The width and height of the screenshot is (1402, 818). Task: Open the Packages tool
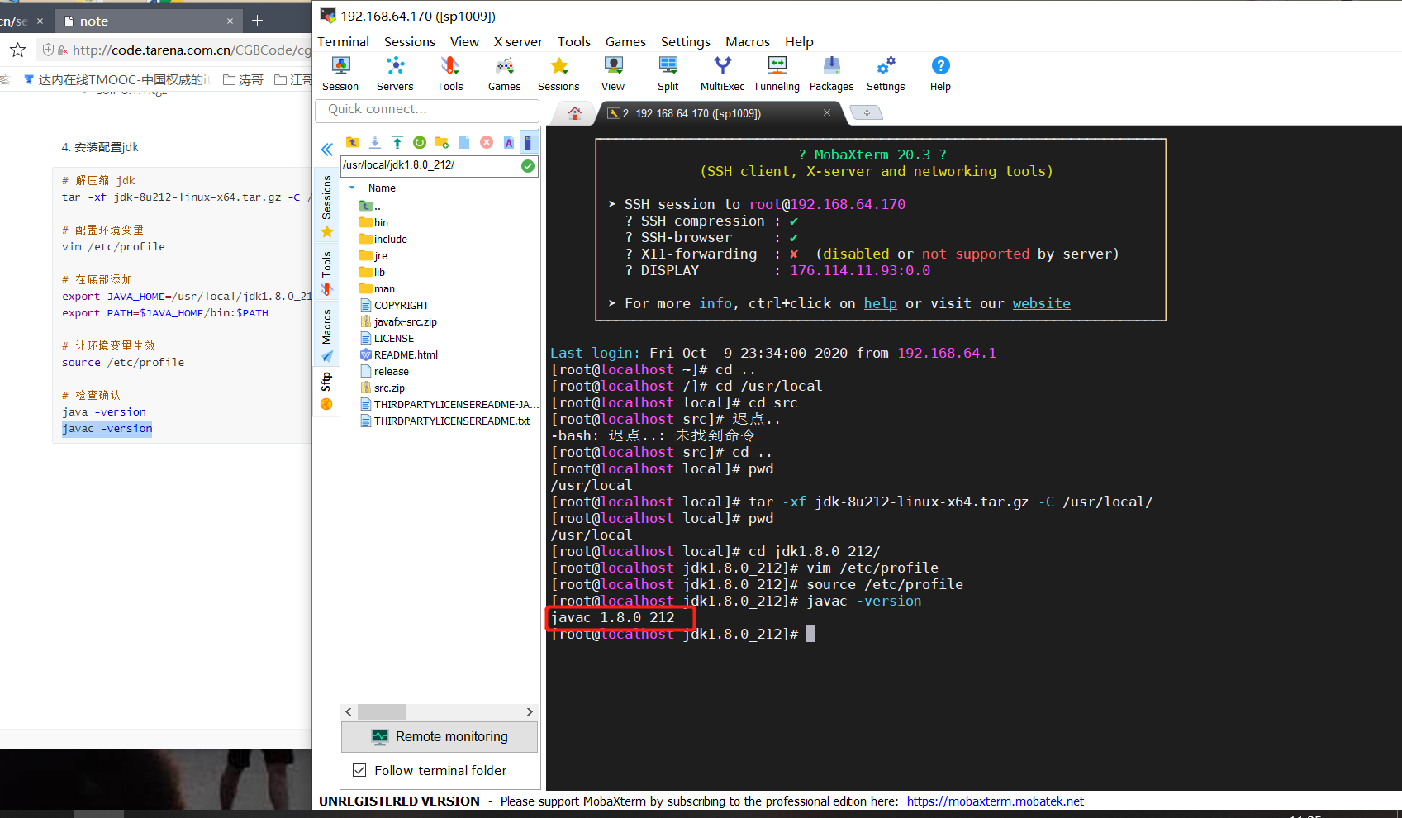coord(831,74)
